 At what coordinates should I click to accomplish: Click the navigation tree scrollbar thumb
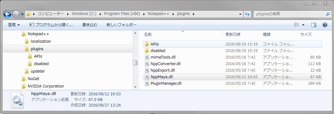click(135, 63)
